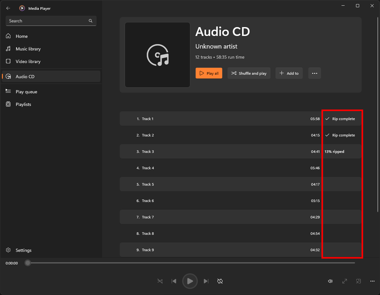Expand the Add to menu
Image resolution: width=380 pixels, height=295 pixels.
289,73
